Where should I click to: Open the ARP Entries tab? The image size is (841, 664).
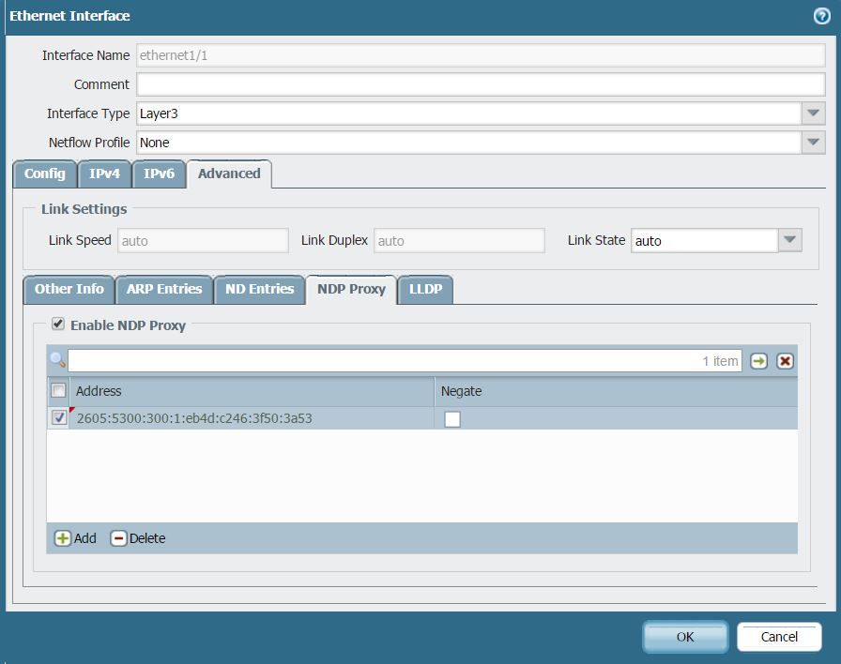(x=164, y=289)
